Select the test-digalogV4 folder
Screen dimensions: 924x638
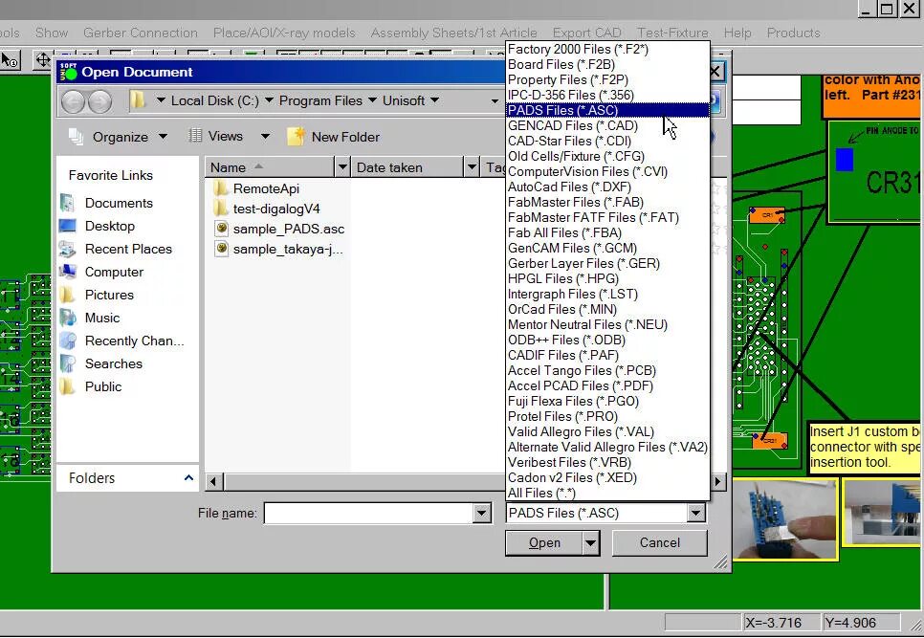click(276, 209)
